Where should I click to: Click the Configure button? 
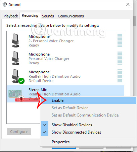coord(19,132)
